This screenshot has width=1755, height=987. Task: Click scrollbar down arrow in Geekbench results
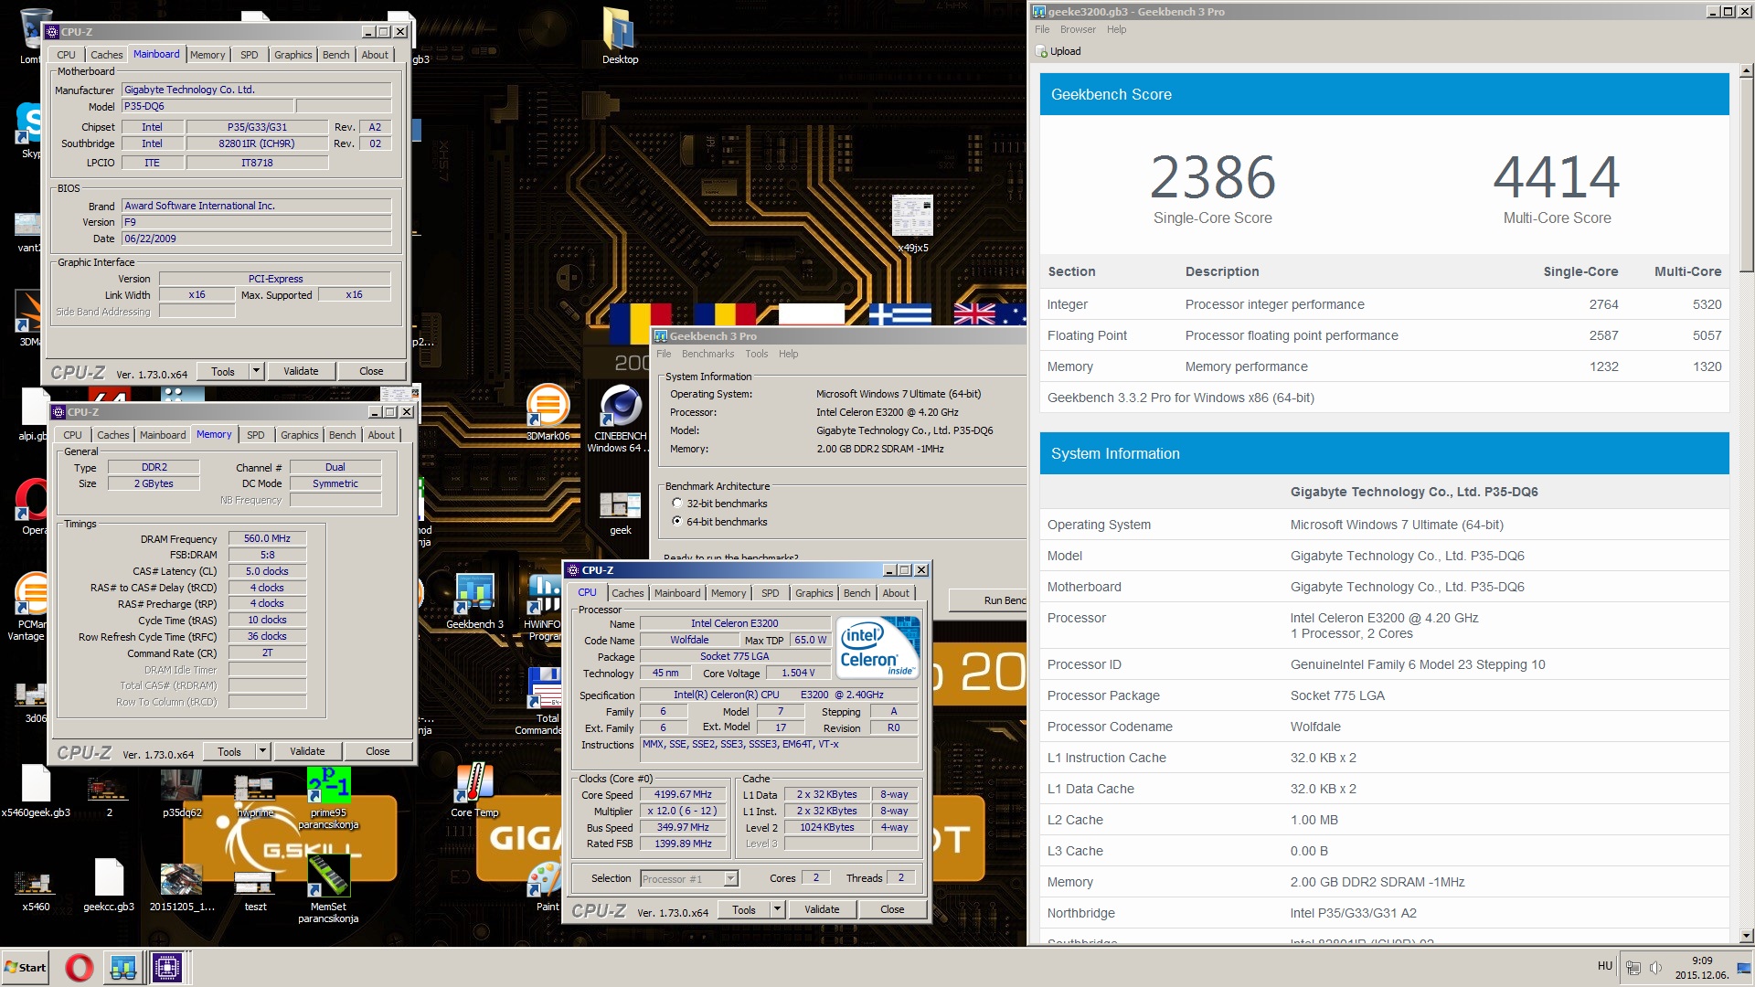(x=1746, y=936)
